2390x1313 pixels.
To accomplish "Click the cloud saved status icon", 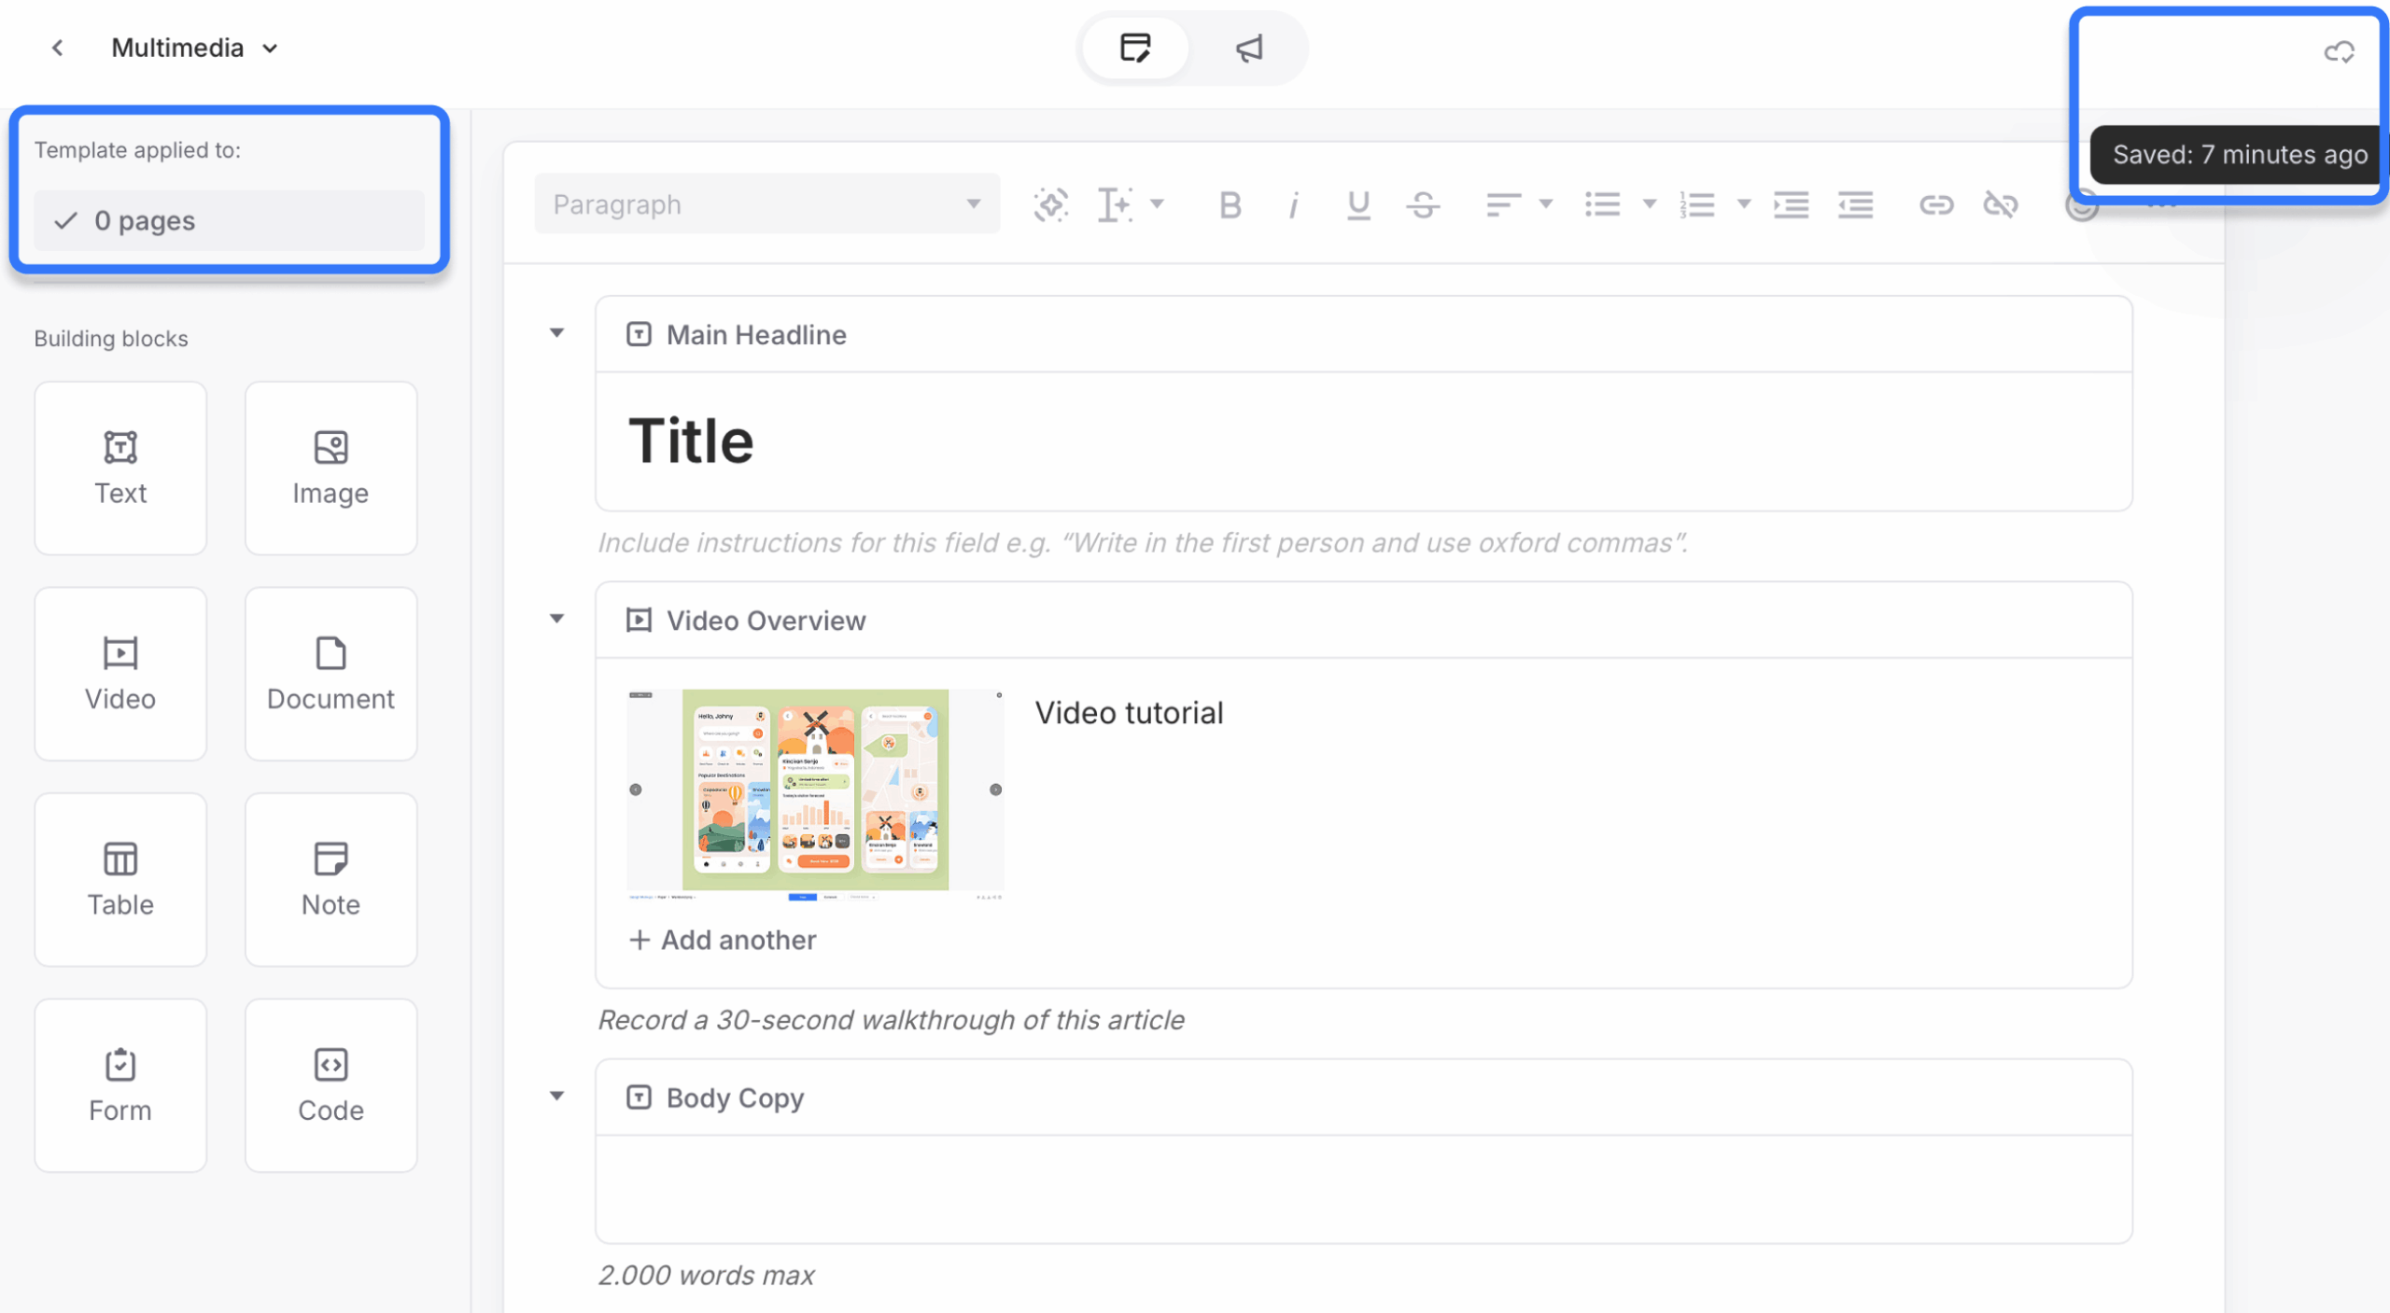I will point(2339,51).
